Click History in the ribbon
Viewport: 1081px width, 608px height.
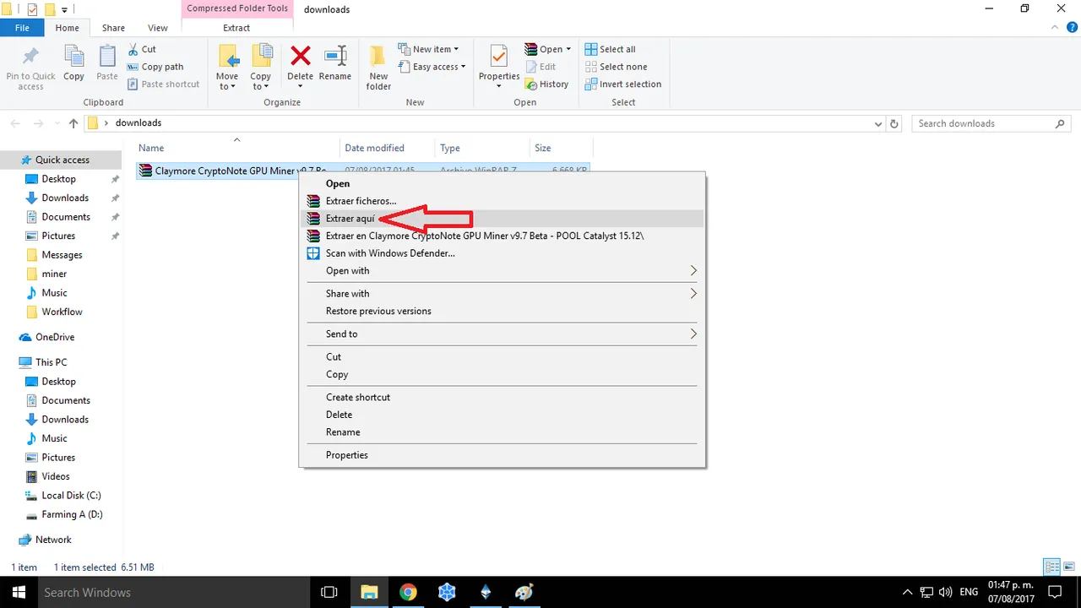click(546, 84)
